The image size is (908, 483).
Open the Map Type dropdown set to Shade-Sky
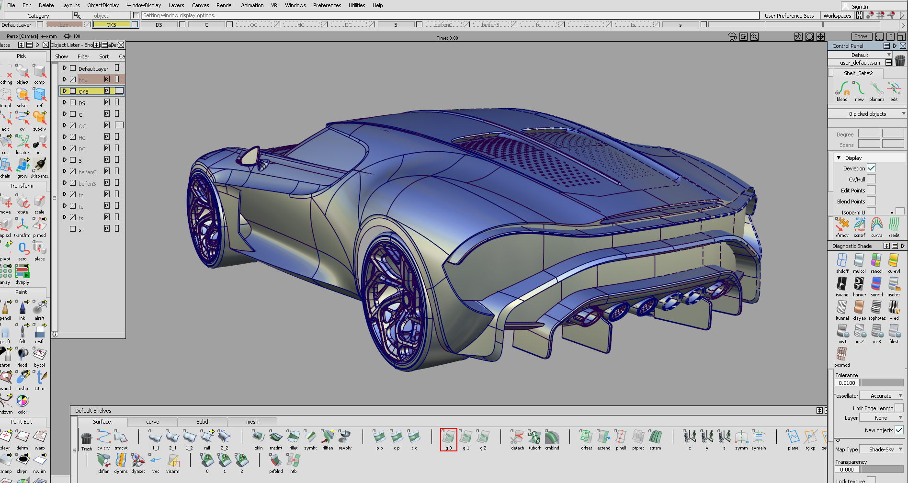click(x=880, y=449)
